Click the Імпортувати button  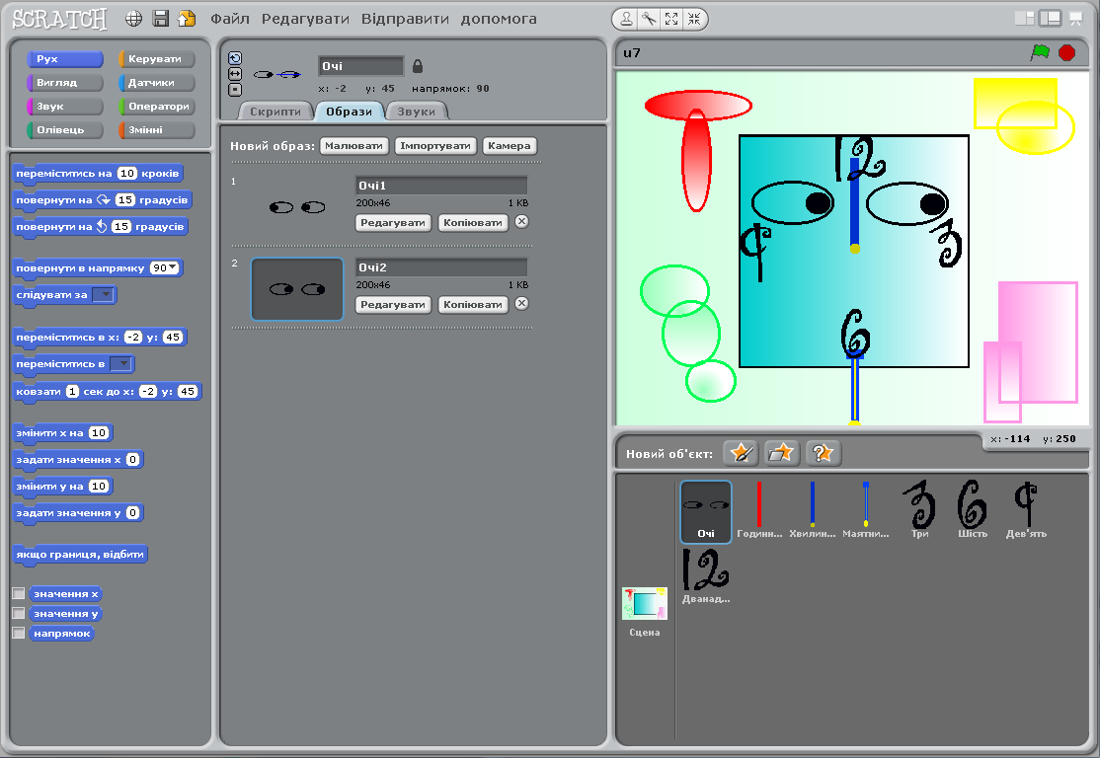click(435, 146)
